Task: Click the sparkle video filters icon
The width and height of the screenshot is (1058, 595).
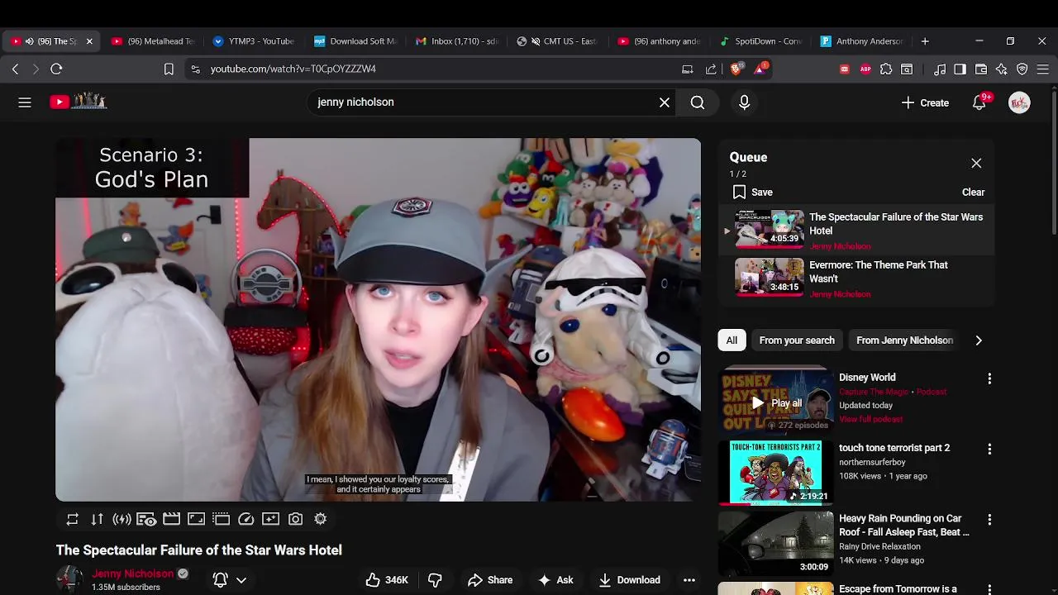Action: coord(270,519)
